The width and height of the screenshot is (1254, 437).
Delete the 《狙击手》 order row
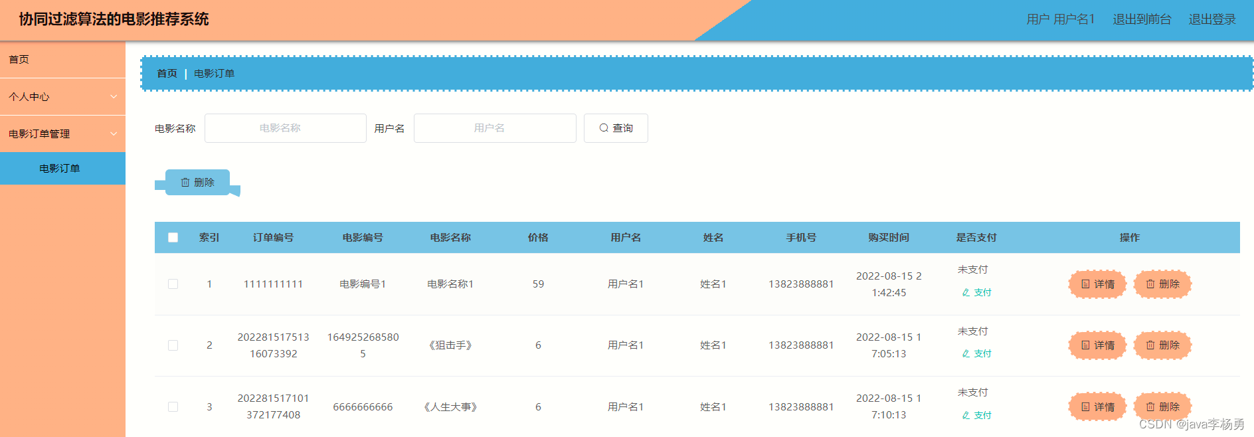[1162, 345]
